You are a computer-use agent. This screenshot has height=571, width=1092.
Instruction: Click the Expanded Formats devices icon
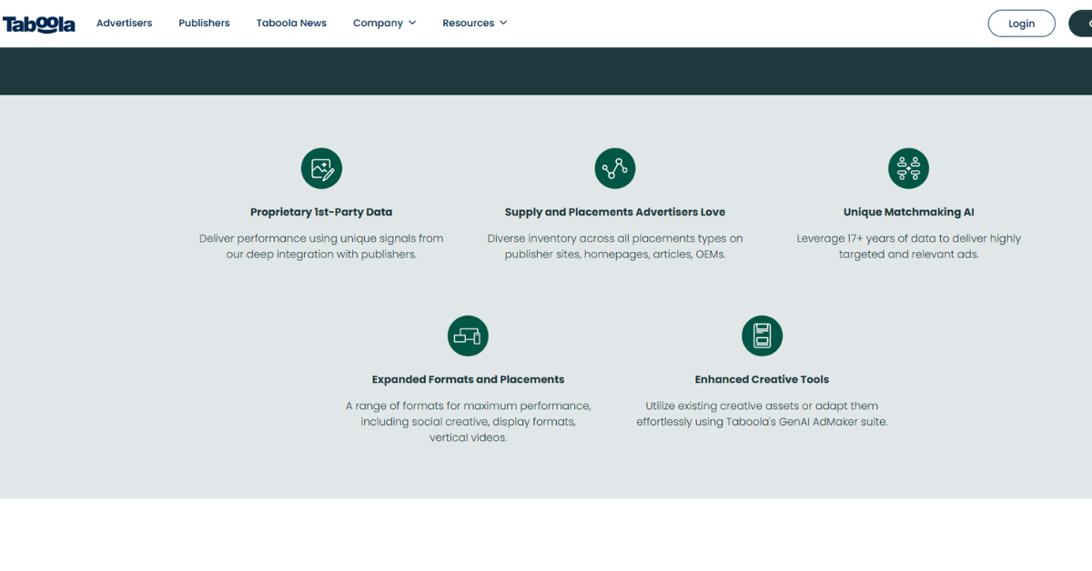point(468,336)
